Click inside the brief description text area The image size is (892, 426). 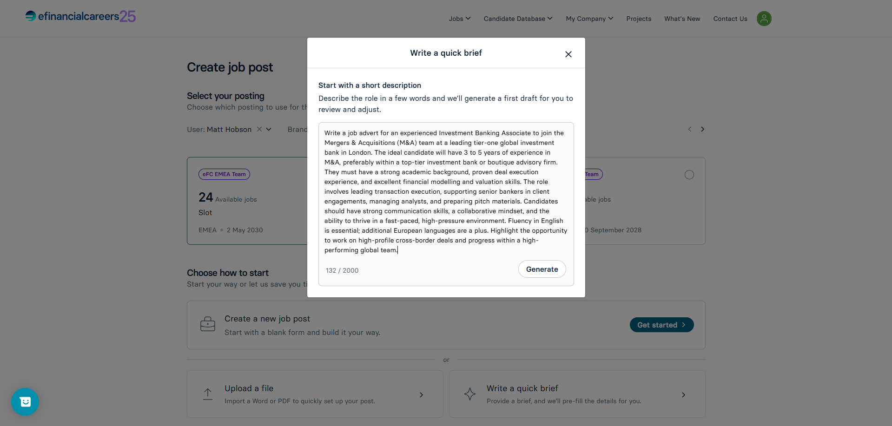[x=446, y=191]
